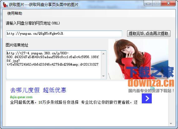The image size is (178, 129).
Task: Close the 获取图片 window
Action: coord(168,3)
